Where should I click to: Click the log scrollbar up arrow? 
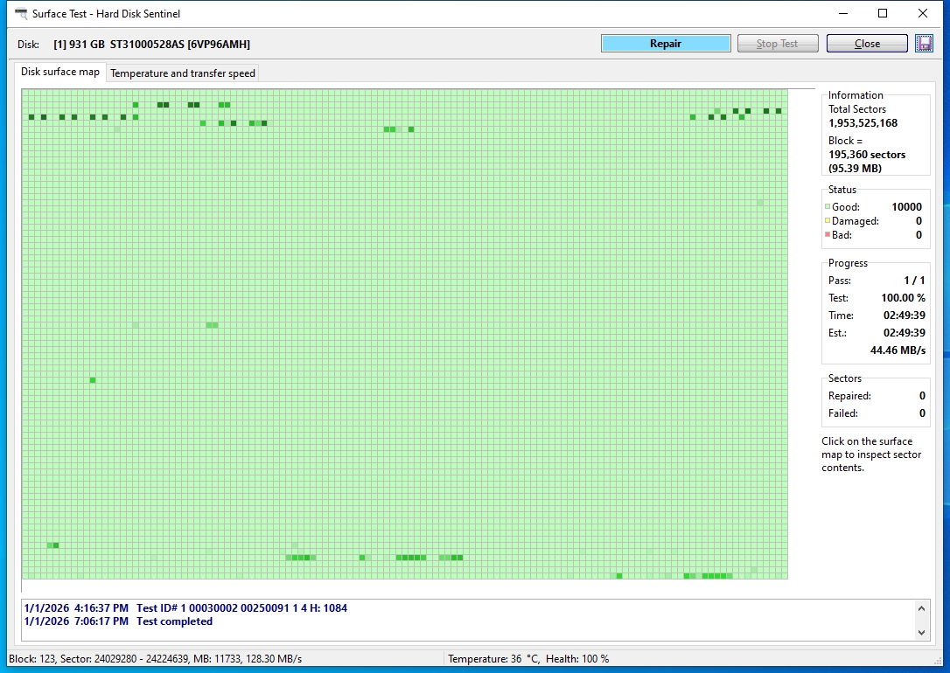921,608
